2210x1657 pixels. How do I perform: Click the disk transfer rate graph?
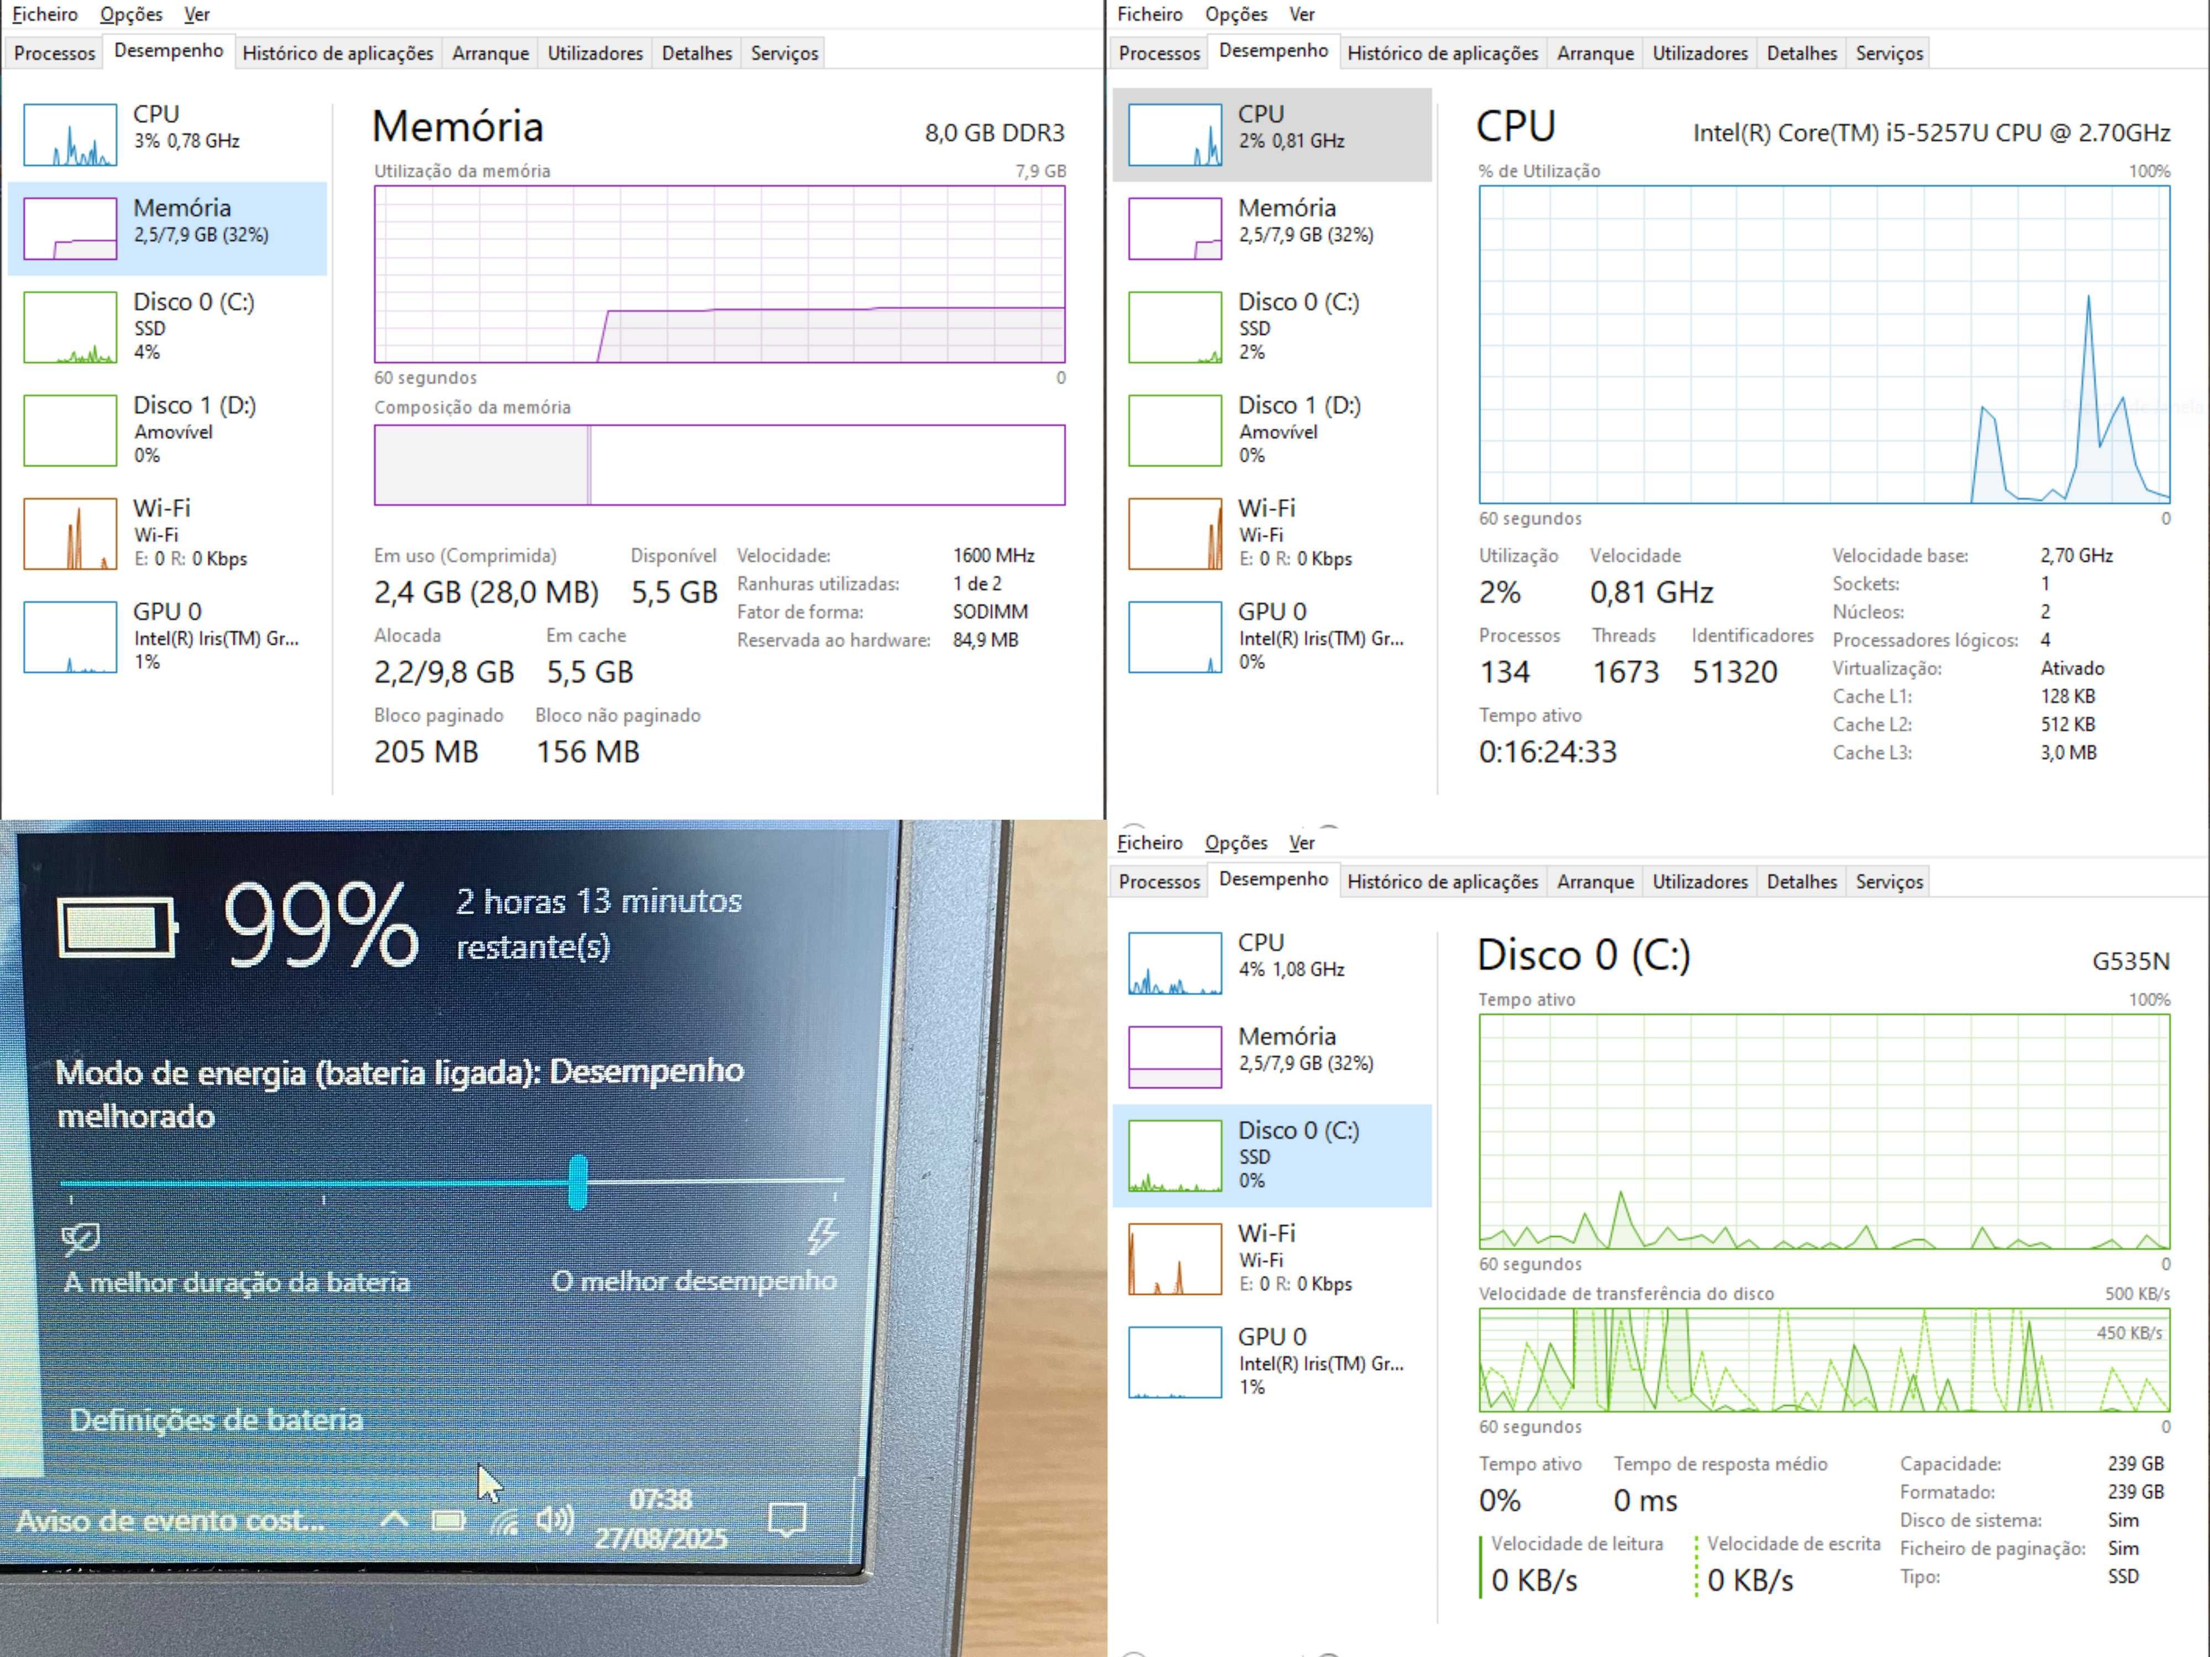coord(1824,1359)
